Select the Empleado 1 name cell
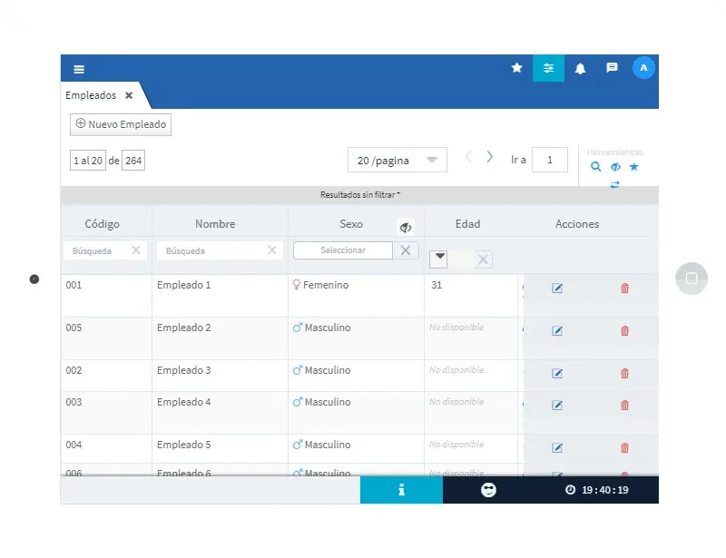The height and width of the screenshot is (558, 726). (220, 296)
